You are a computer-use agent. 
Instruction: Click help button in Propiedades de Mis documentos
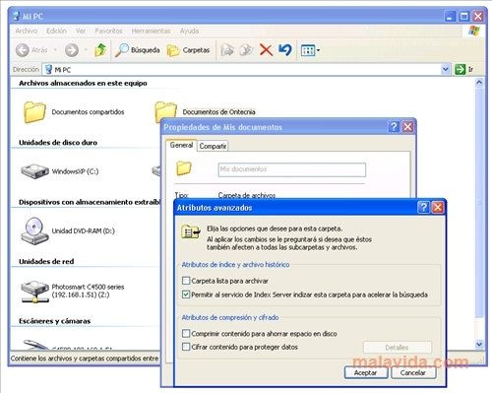[x=394, y=127]
